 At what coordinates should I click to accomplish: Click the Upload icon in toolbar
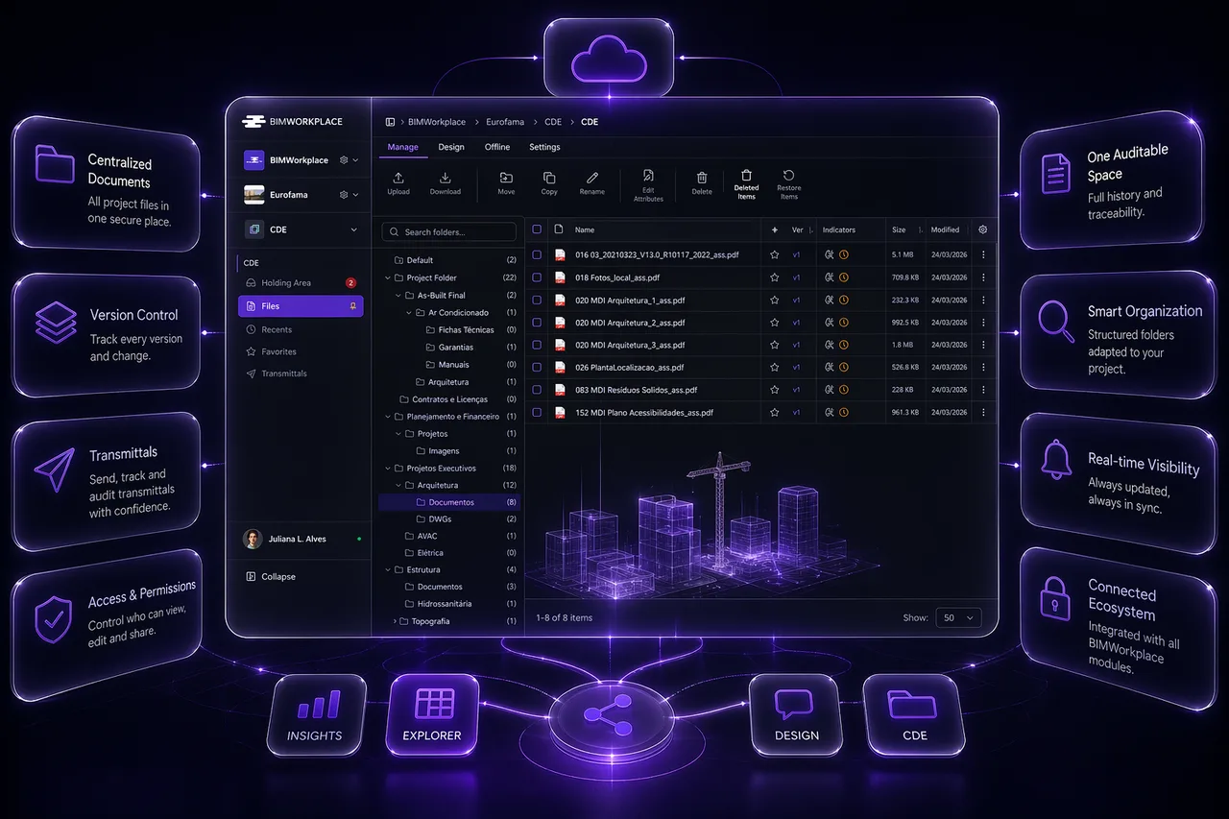398,179
